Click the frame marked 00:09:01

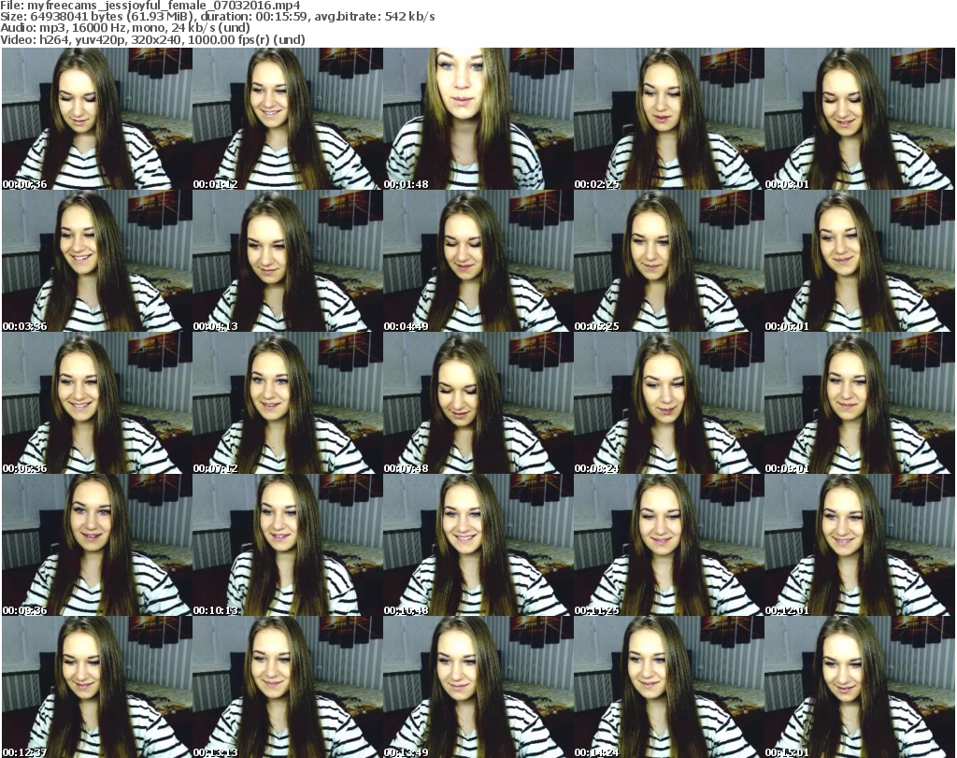tap(859, 403)
